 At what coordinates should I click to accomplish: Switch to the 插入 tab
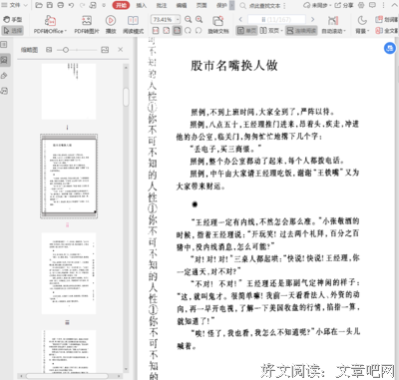142,5
